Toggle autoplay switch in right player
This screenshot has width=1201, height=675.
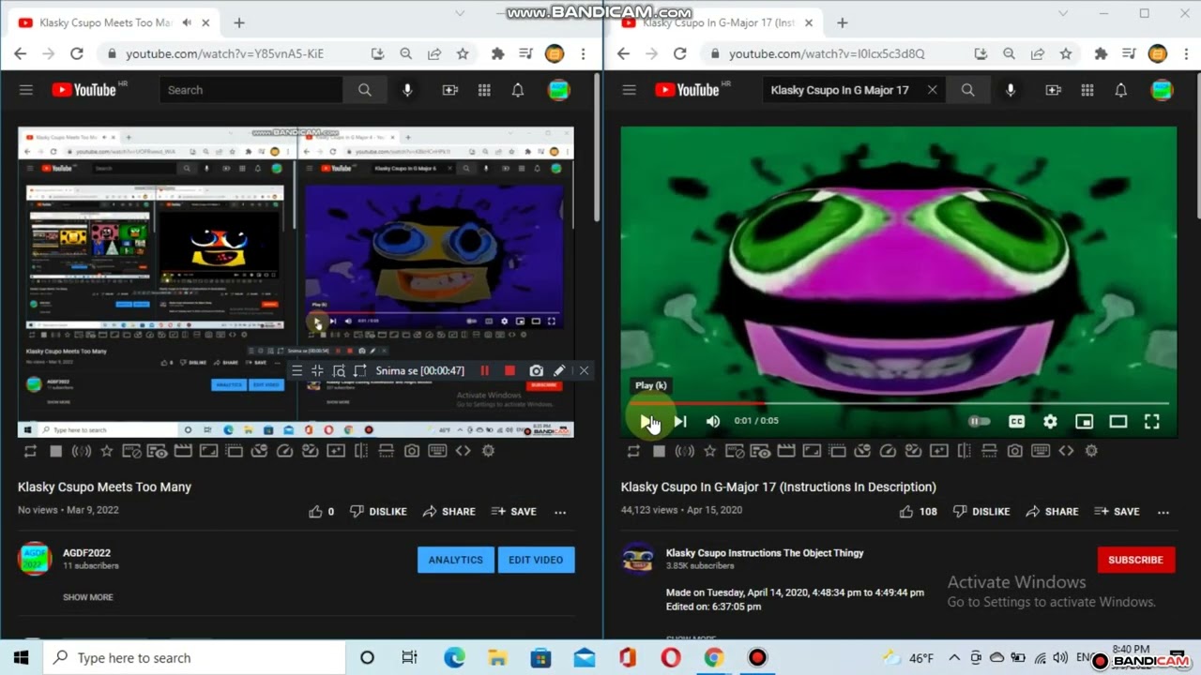980,422
